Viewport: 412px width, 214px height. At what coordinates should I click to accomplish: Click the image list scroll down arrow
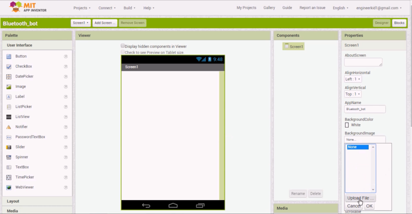[x=373, y=189]
